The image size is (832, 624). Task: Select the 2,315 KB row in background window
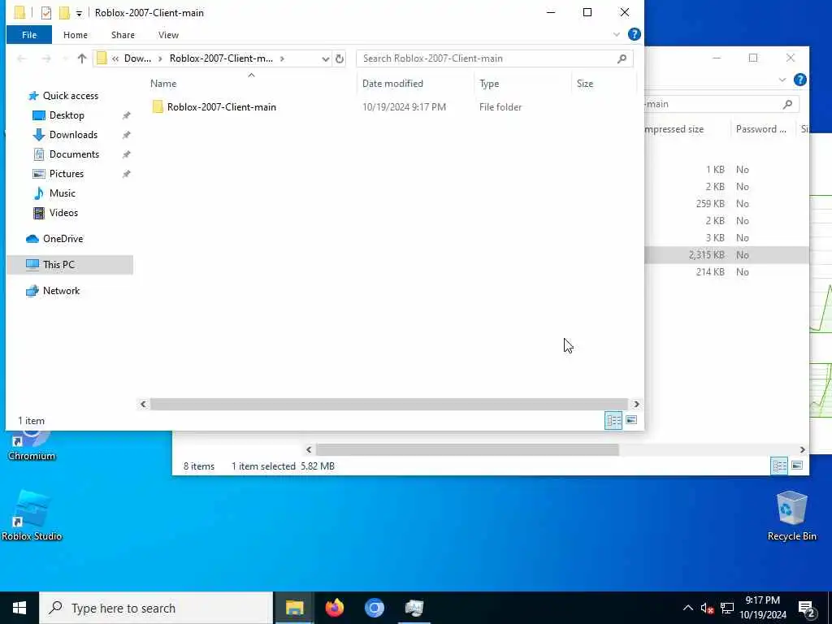pos(727,255)
